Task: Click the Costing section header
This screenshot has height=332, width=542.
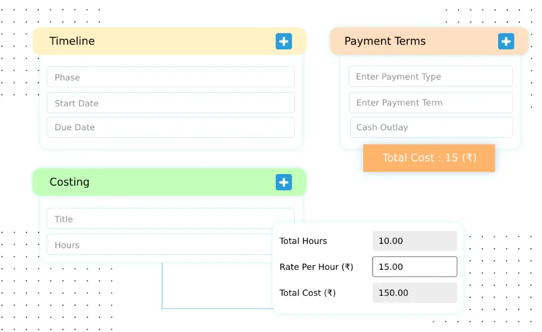Action: point(157,182)
